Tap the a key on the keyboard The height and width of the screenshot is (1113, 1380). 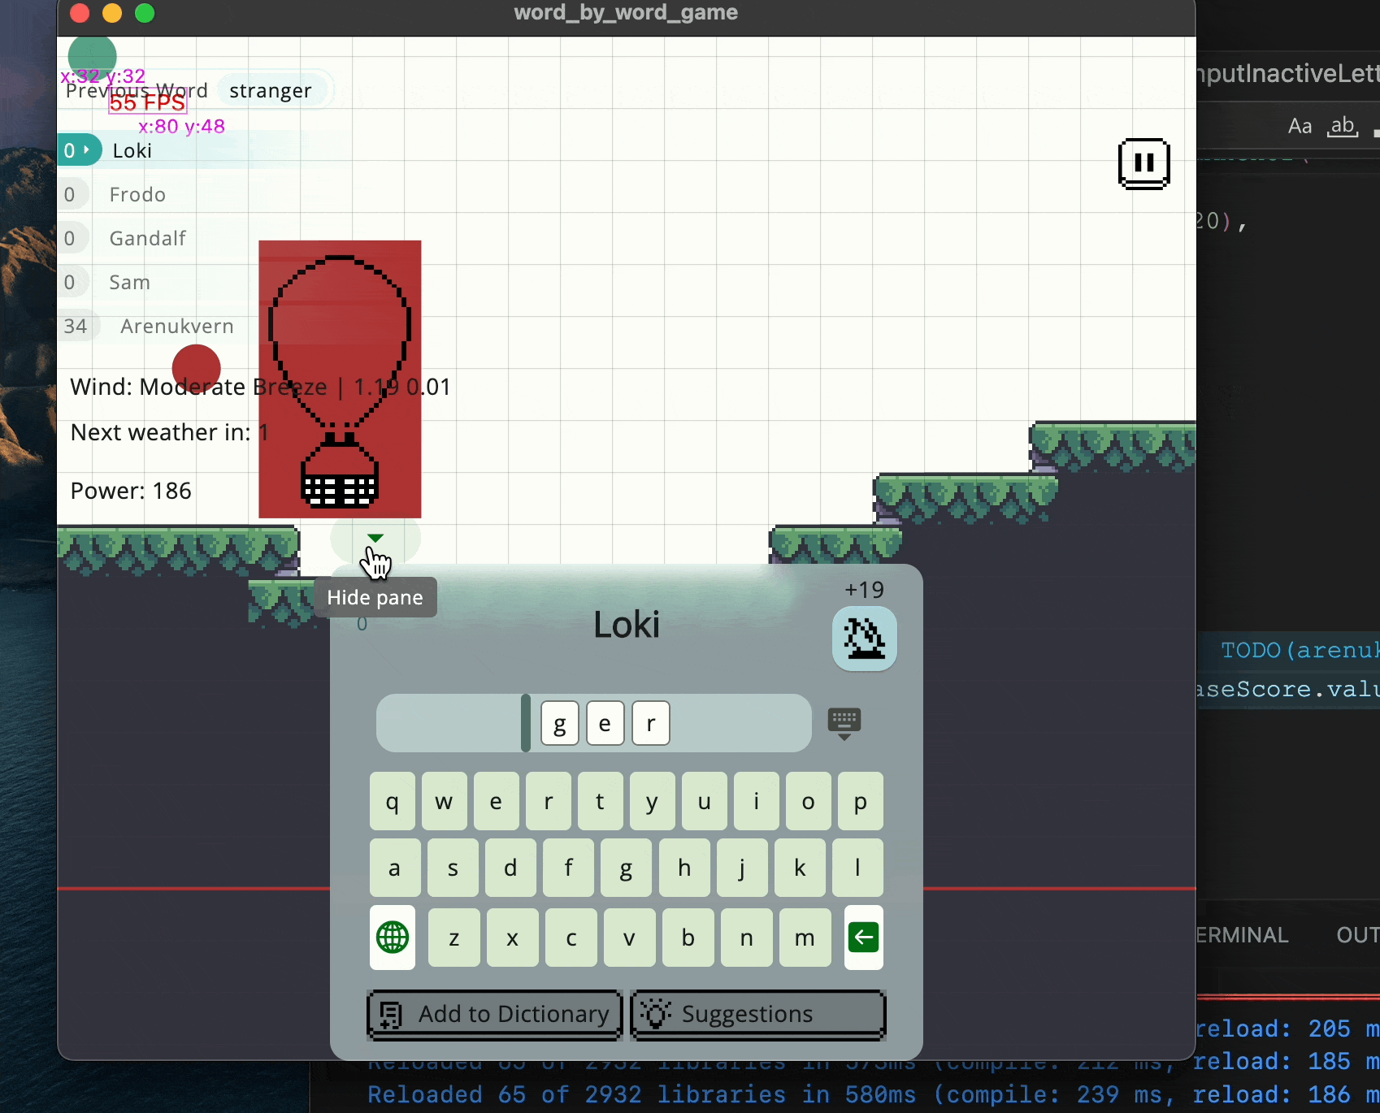(x=395, y=868)
